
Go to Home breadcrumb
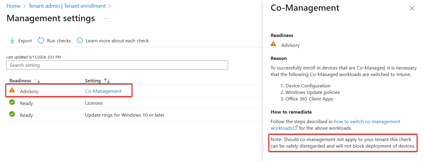coord(13,6)
